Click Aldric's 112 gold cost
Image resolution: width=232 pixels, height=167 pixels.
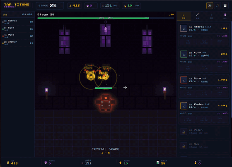click(x=224, y=29)
